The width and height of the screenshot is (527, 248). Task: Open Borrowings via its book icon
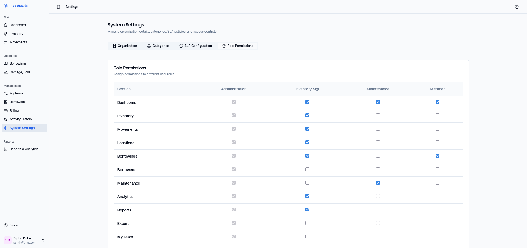click(6, 63)
